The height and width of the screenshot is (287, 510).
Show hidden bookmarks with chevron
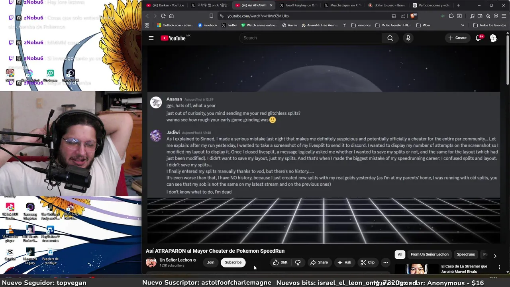pos(463,25)
